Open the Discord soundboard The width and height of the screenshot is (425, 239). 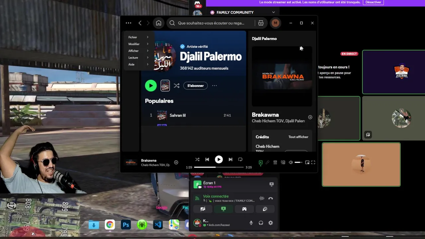265,209
